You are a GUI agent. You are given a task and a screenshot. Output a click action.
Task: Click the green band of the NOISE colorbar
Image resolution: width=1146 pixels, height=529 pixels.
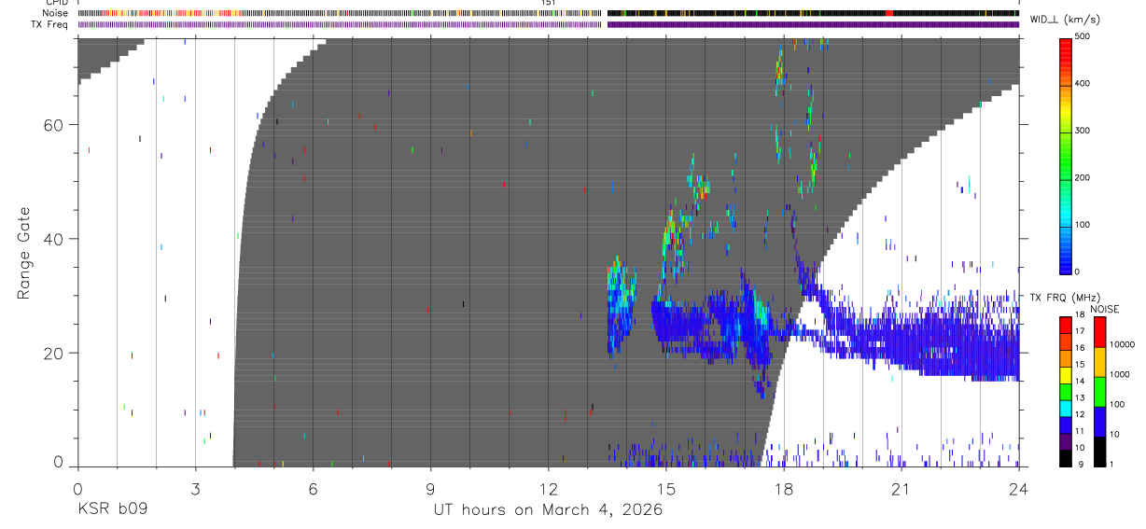(x=1099, y=391)
